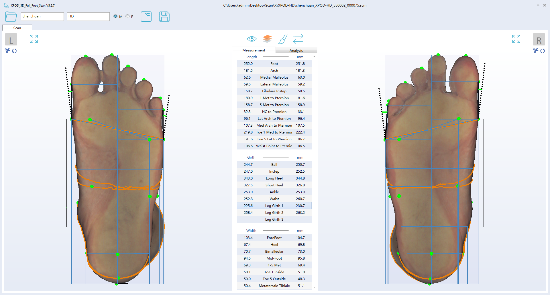Switch to the Analysis tab
This screenshot has width=550, height=295.
(296, 50)
